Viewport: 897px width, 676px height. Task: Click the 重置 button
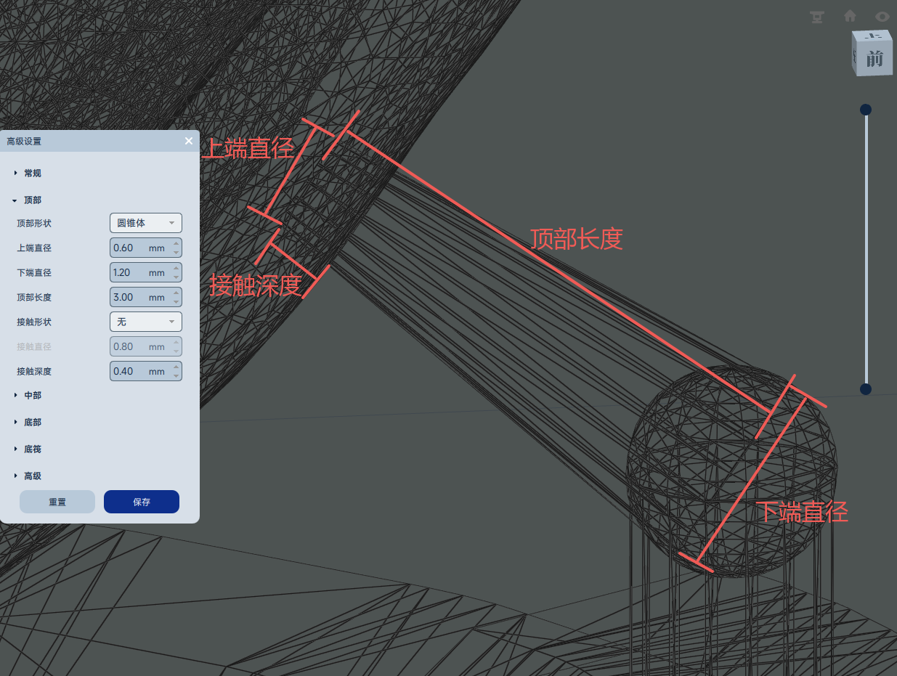click(57, 502)
